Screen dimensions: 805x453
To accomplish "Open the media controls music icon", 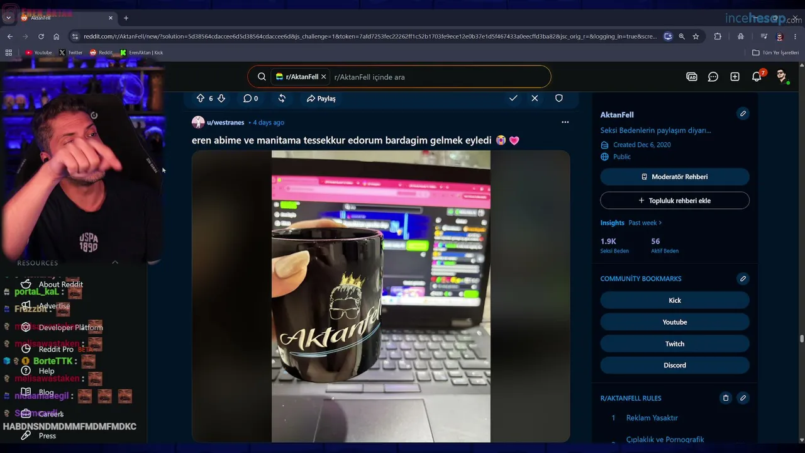I will point(764,36).
